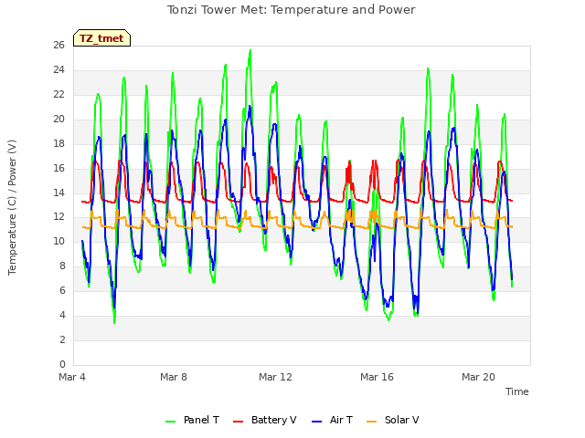Click the 20 y-axis tick label
This screenshot has width=585, height=438.
tap(58, 120)
